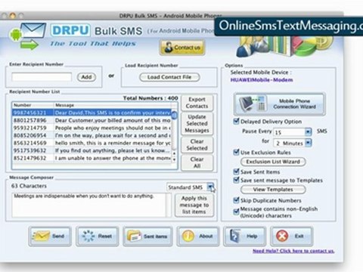
Task: Select row with number 9517539632
Action: click(x=92, y=150)
